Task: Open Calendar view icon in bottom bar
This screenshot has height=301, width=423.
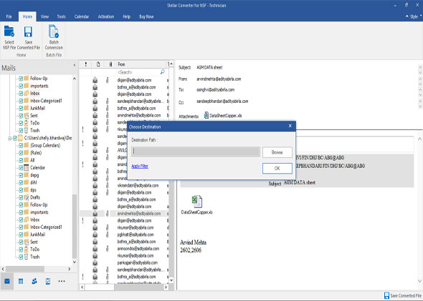Action: pyautogui.click(x=21, y=282)
